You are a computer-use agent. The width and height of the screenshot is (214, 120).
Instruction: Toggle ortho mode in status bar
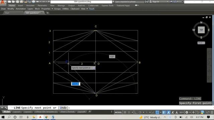coord(136,112)
